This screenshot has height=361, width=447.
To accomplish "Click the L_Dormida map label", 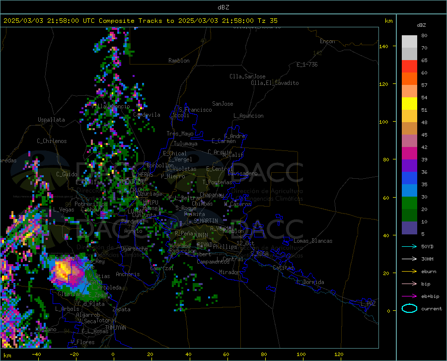I will coord(310,282).
